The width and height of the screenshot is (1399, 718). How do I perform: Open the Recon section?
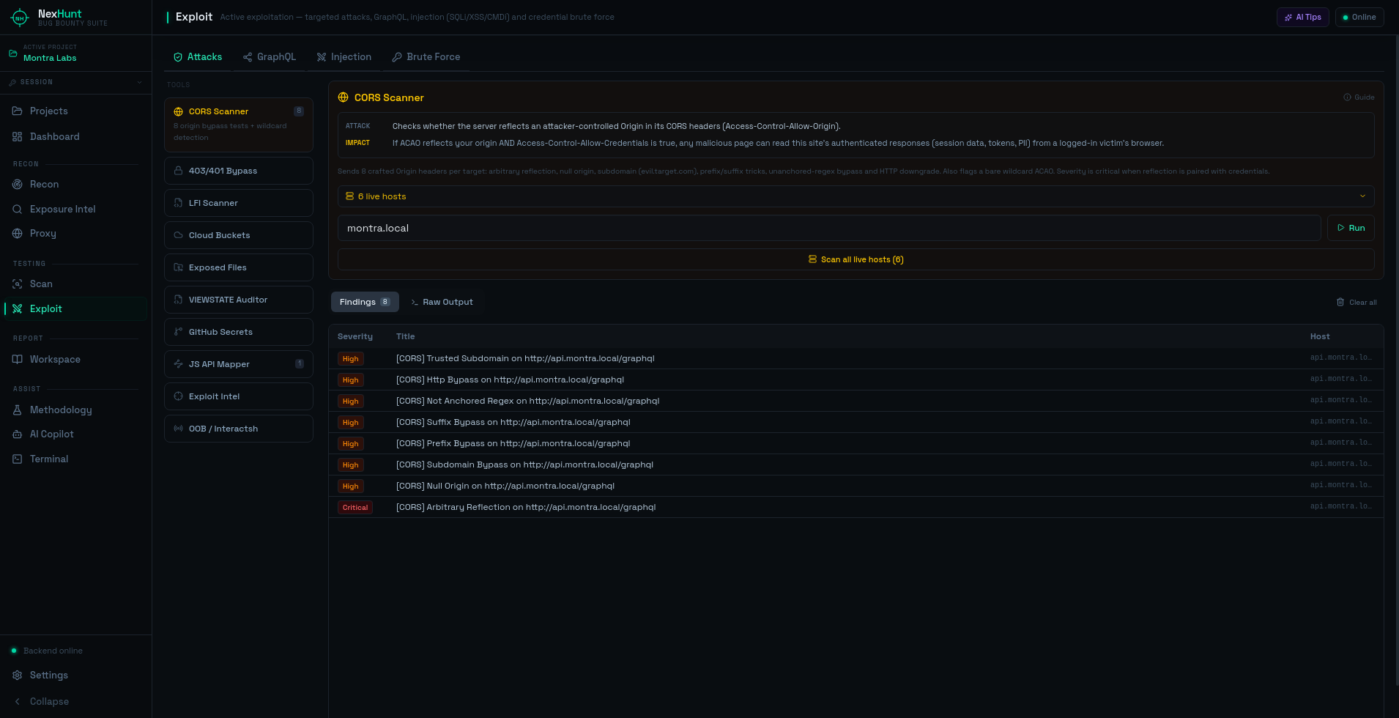pyautogui.click(x=75, y=184)
